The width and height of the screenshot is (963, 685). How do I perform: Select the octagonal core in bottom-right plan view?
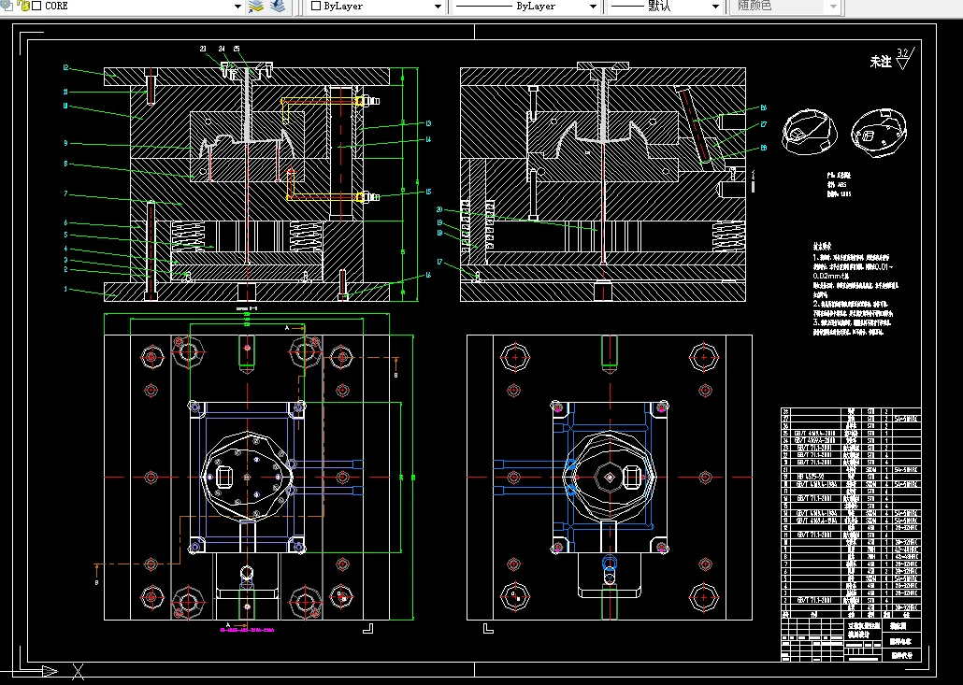pyautogui.click(x=610, y=477)
